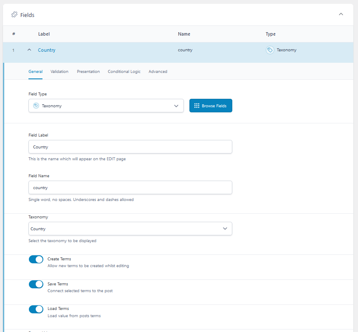Open the Country field label link
Image resolution: width=358 pixels, height=332 pixels.
47,50
